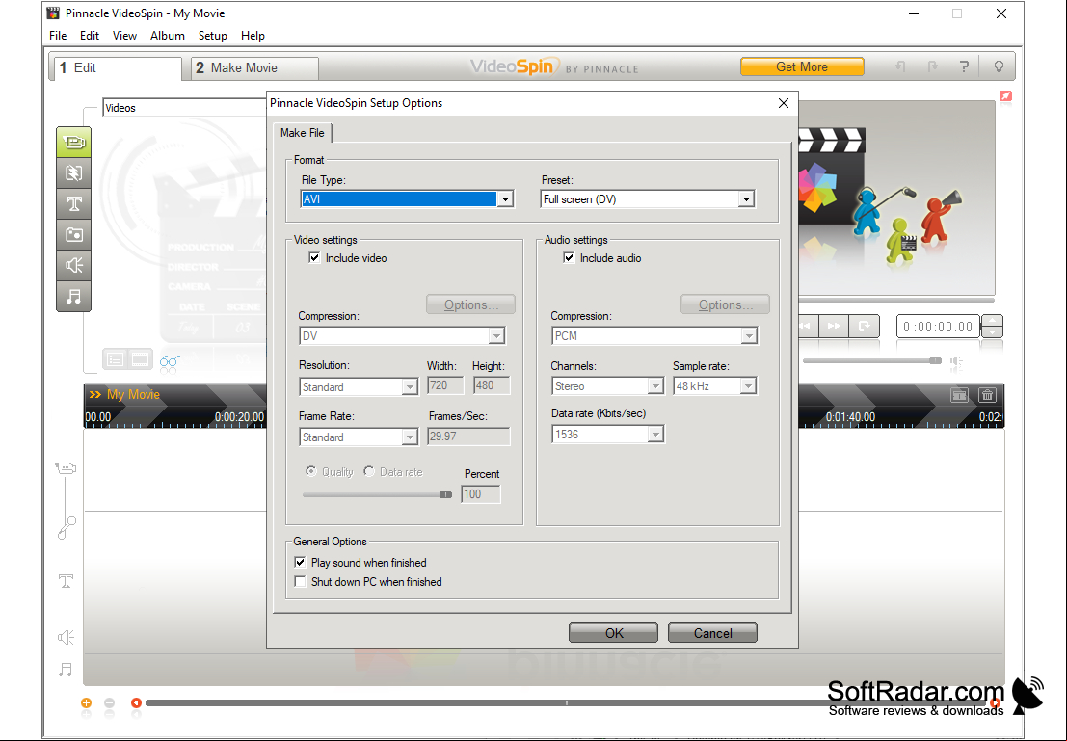Select the sound effects track speaker icon

66,637
